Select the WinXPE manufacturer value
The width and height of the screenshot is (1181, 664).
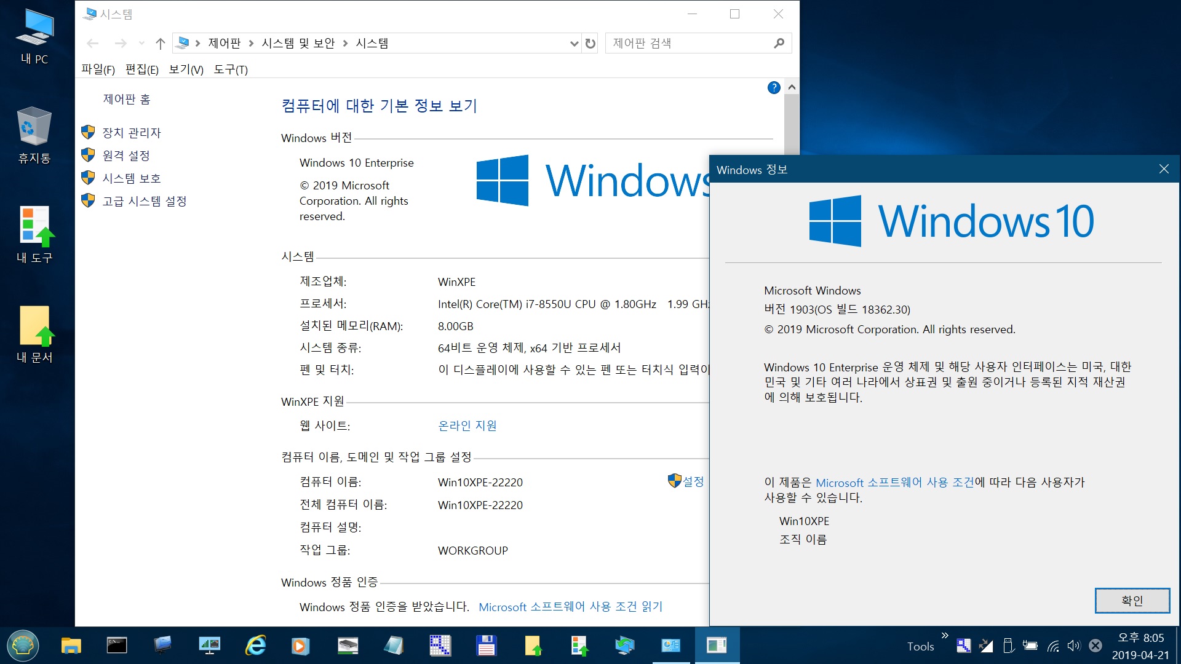tap(456, 282)
